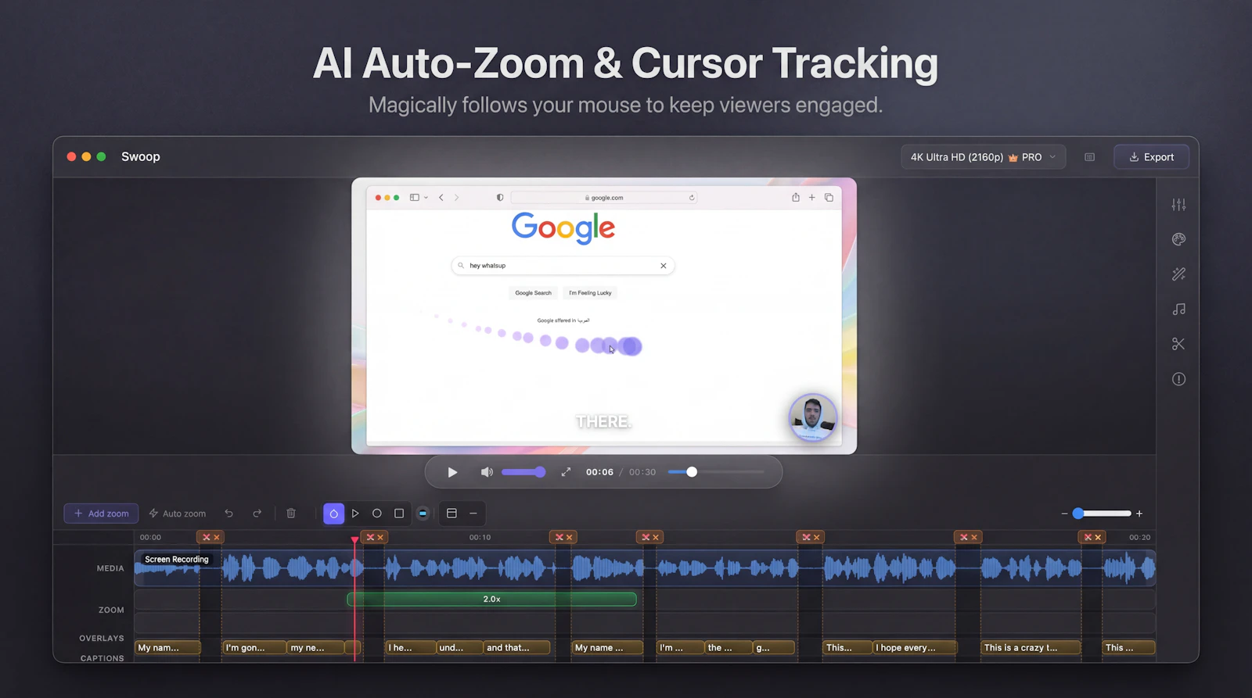Select the "the ..." caption clip

coord(729,647)
